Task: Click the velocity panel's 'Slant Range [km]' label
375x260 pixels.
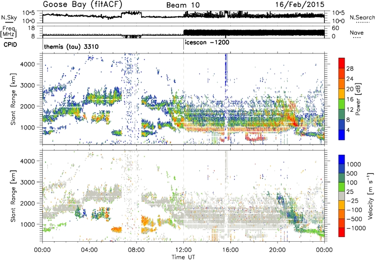Action: [13, 196]
